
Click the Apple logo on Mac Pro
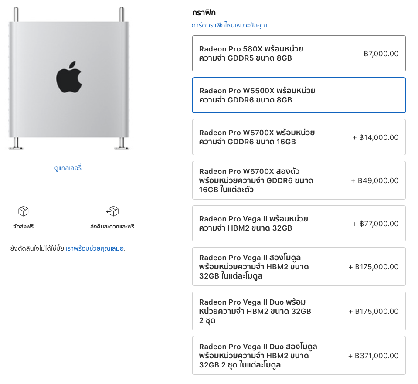coord(69,76)
